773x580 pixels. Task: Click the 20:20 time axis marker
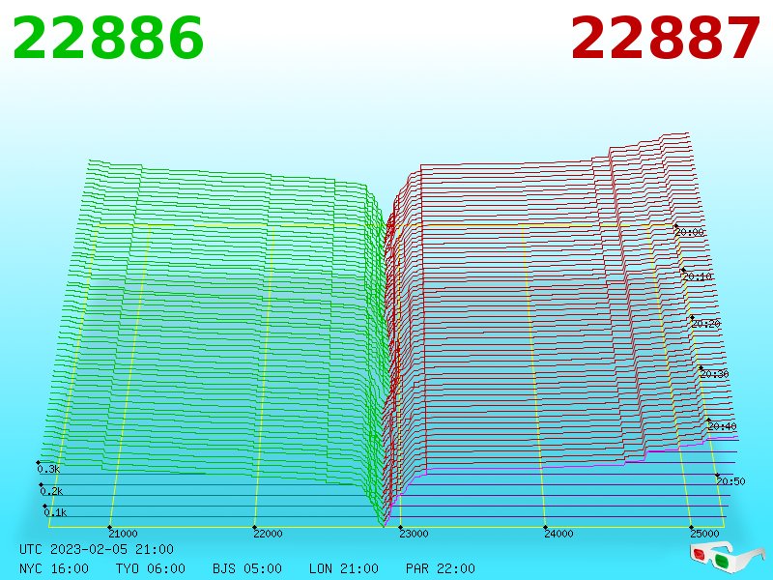pos(706,324)
